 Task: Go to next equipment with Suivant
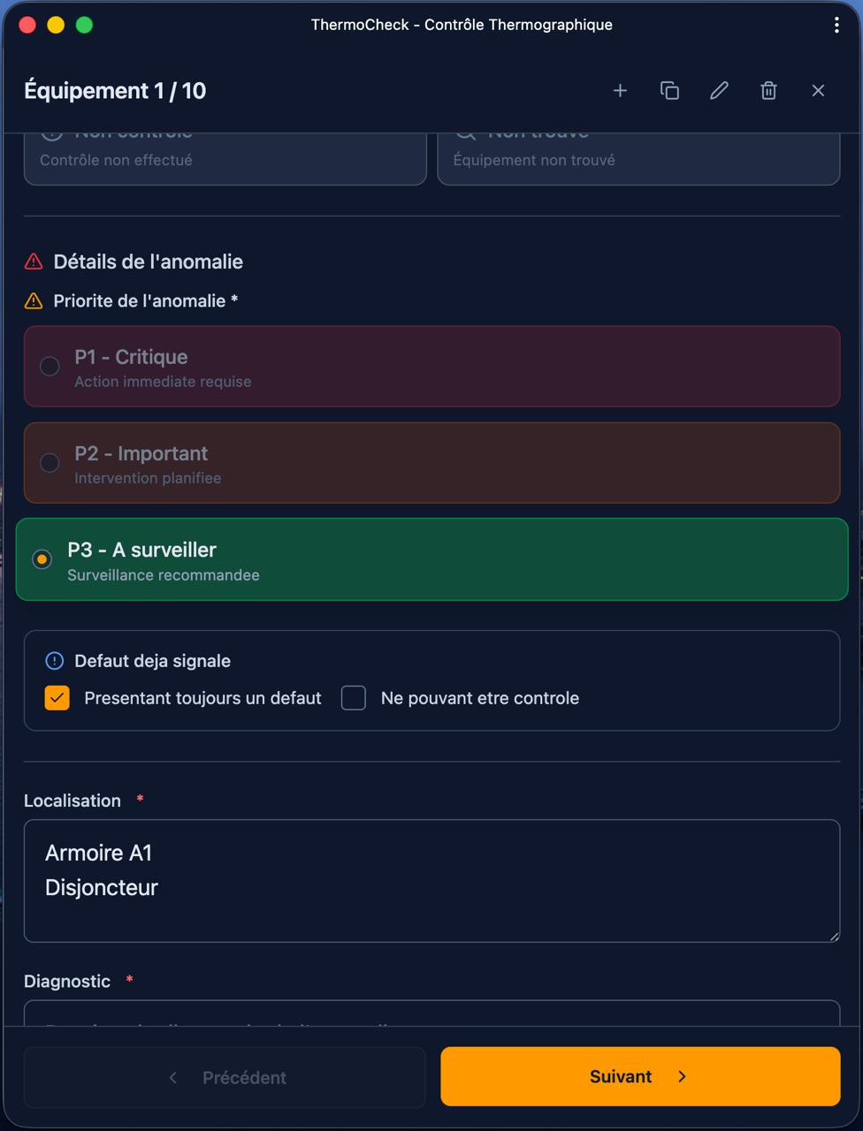point(640,1076)
